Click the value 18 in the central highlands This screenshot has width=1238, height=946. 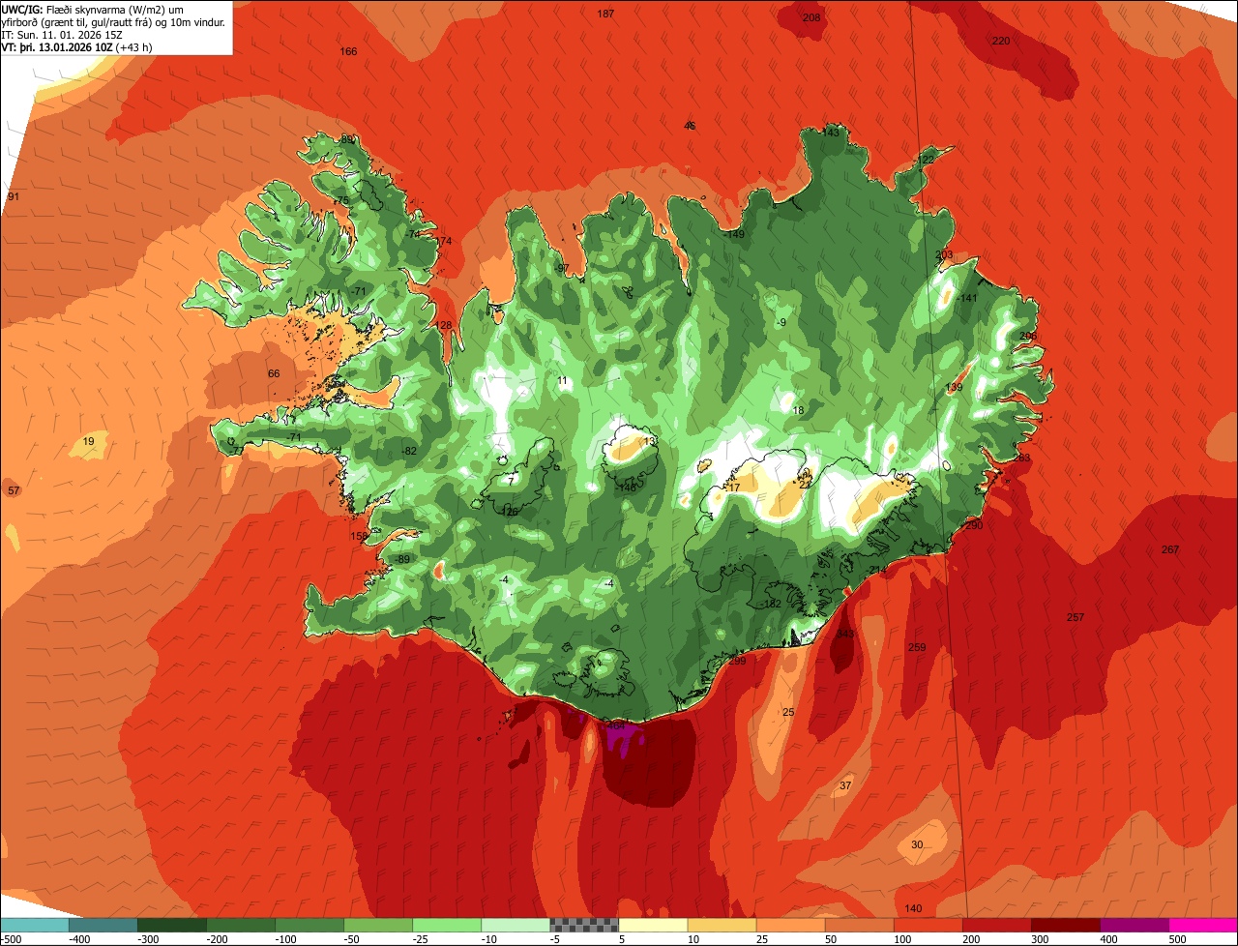pos(798,410)
